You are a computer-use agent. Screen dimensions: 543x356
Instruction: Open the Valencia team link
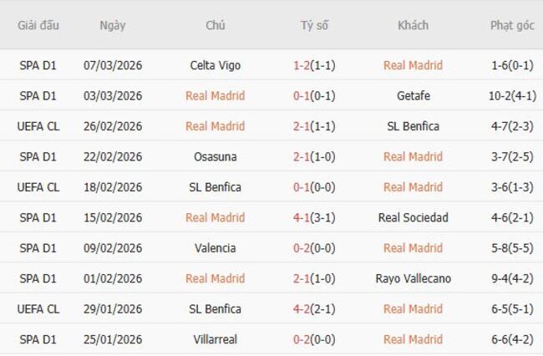tap(215, 248)
